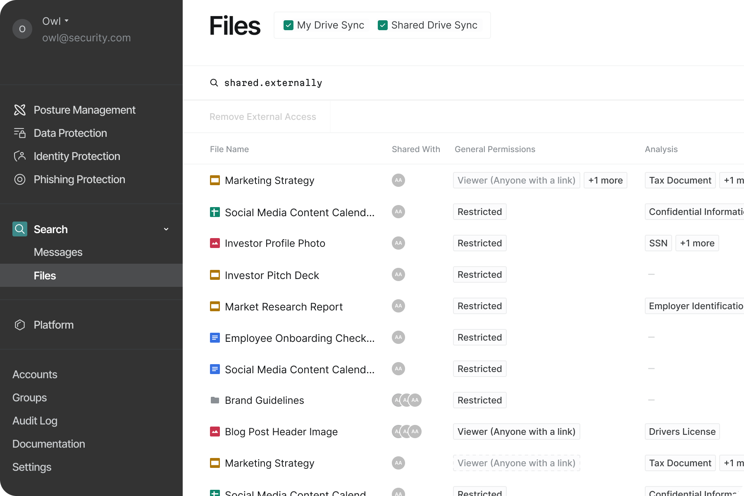Click the General Permissions column header

click(495, 149)
